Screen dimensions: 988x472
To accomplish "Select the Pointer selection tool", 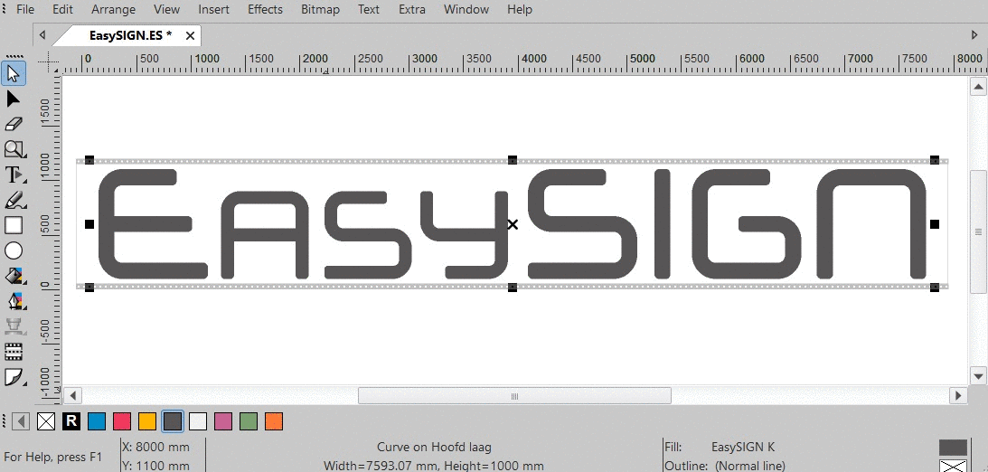I will click(x=14, y=74).
